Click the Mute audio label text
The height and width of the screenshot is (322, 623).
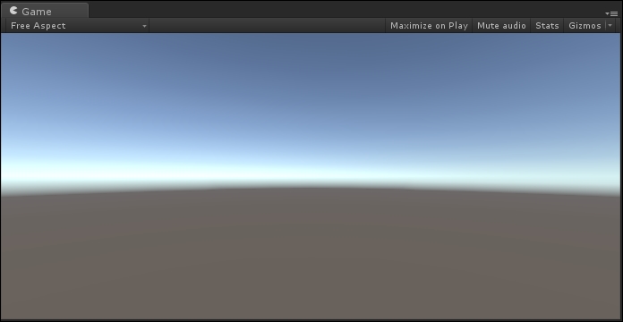(501, 26)
